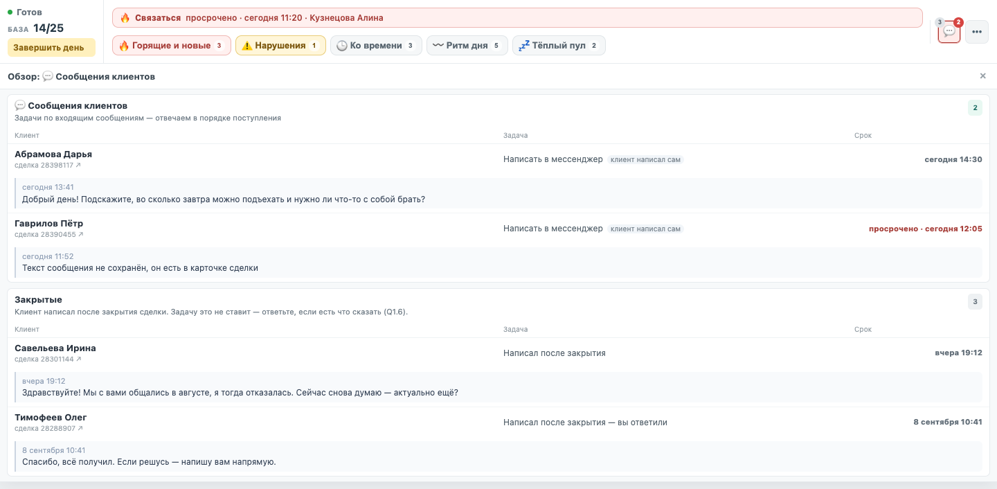Click the deadline "сегодня 14:30"
This screenshot has width=997, height=489.
pos(953,159)
